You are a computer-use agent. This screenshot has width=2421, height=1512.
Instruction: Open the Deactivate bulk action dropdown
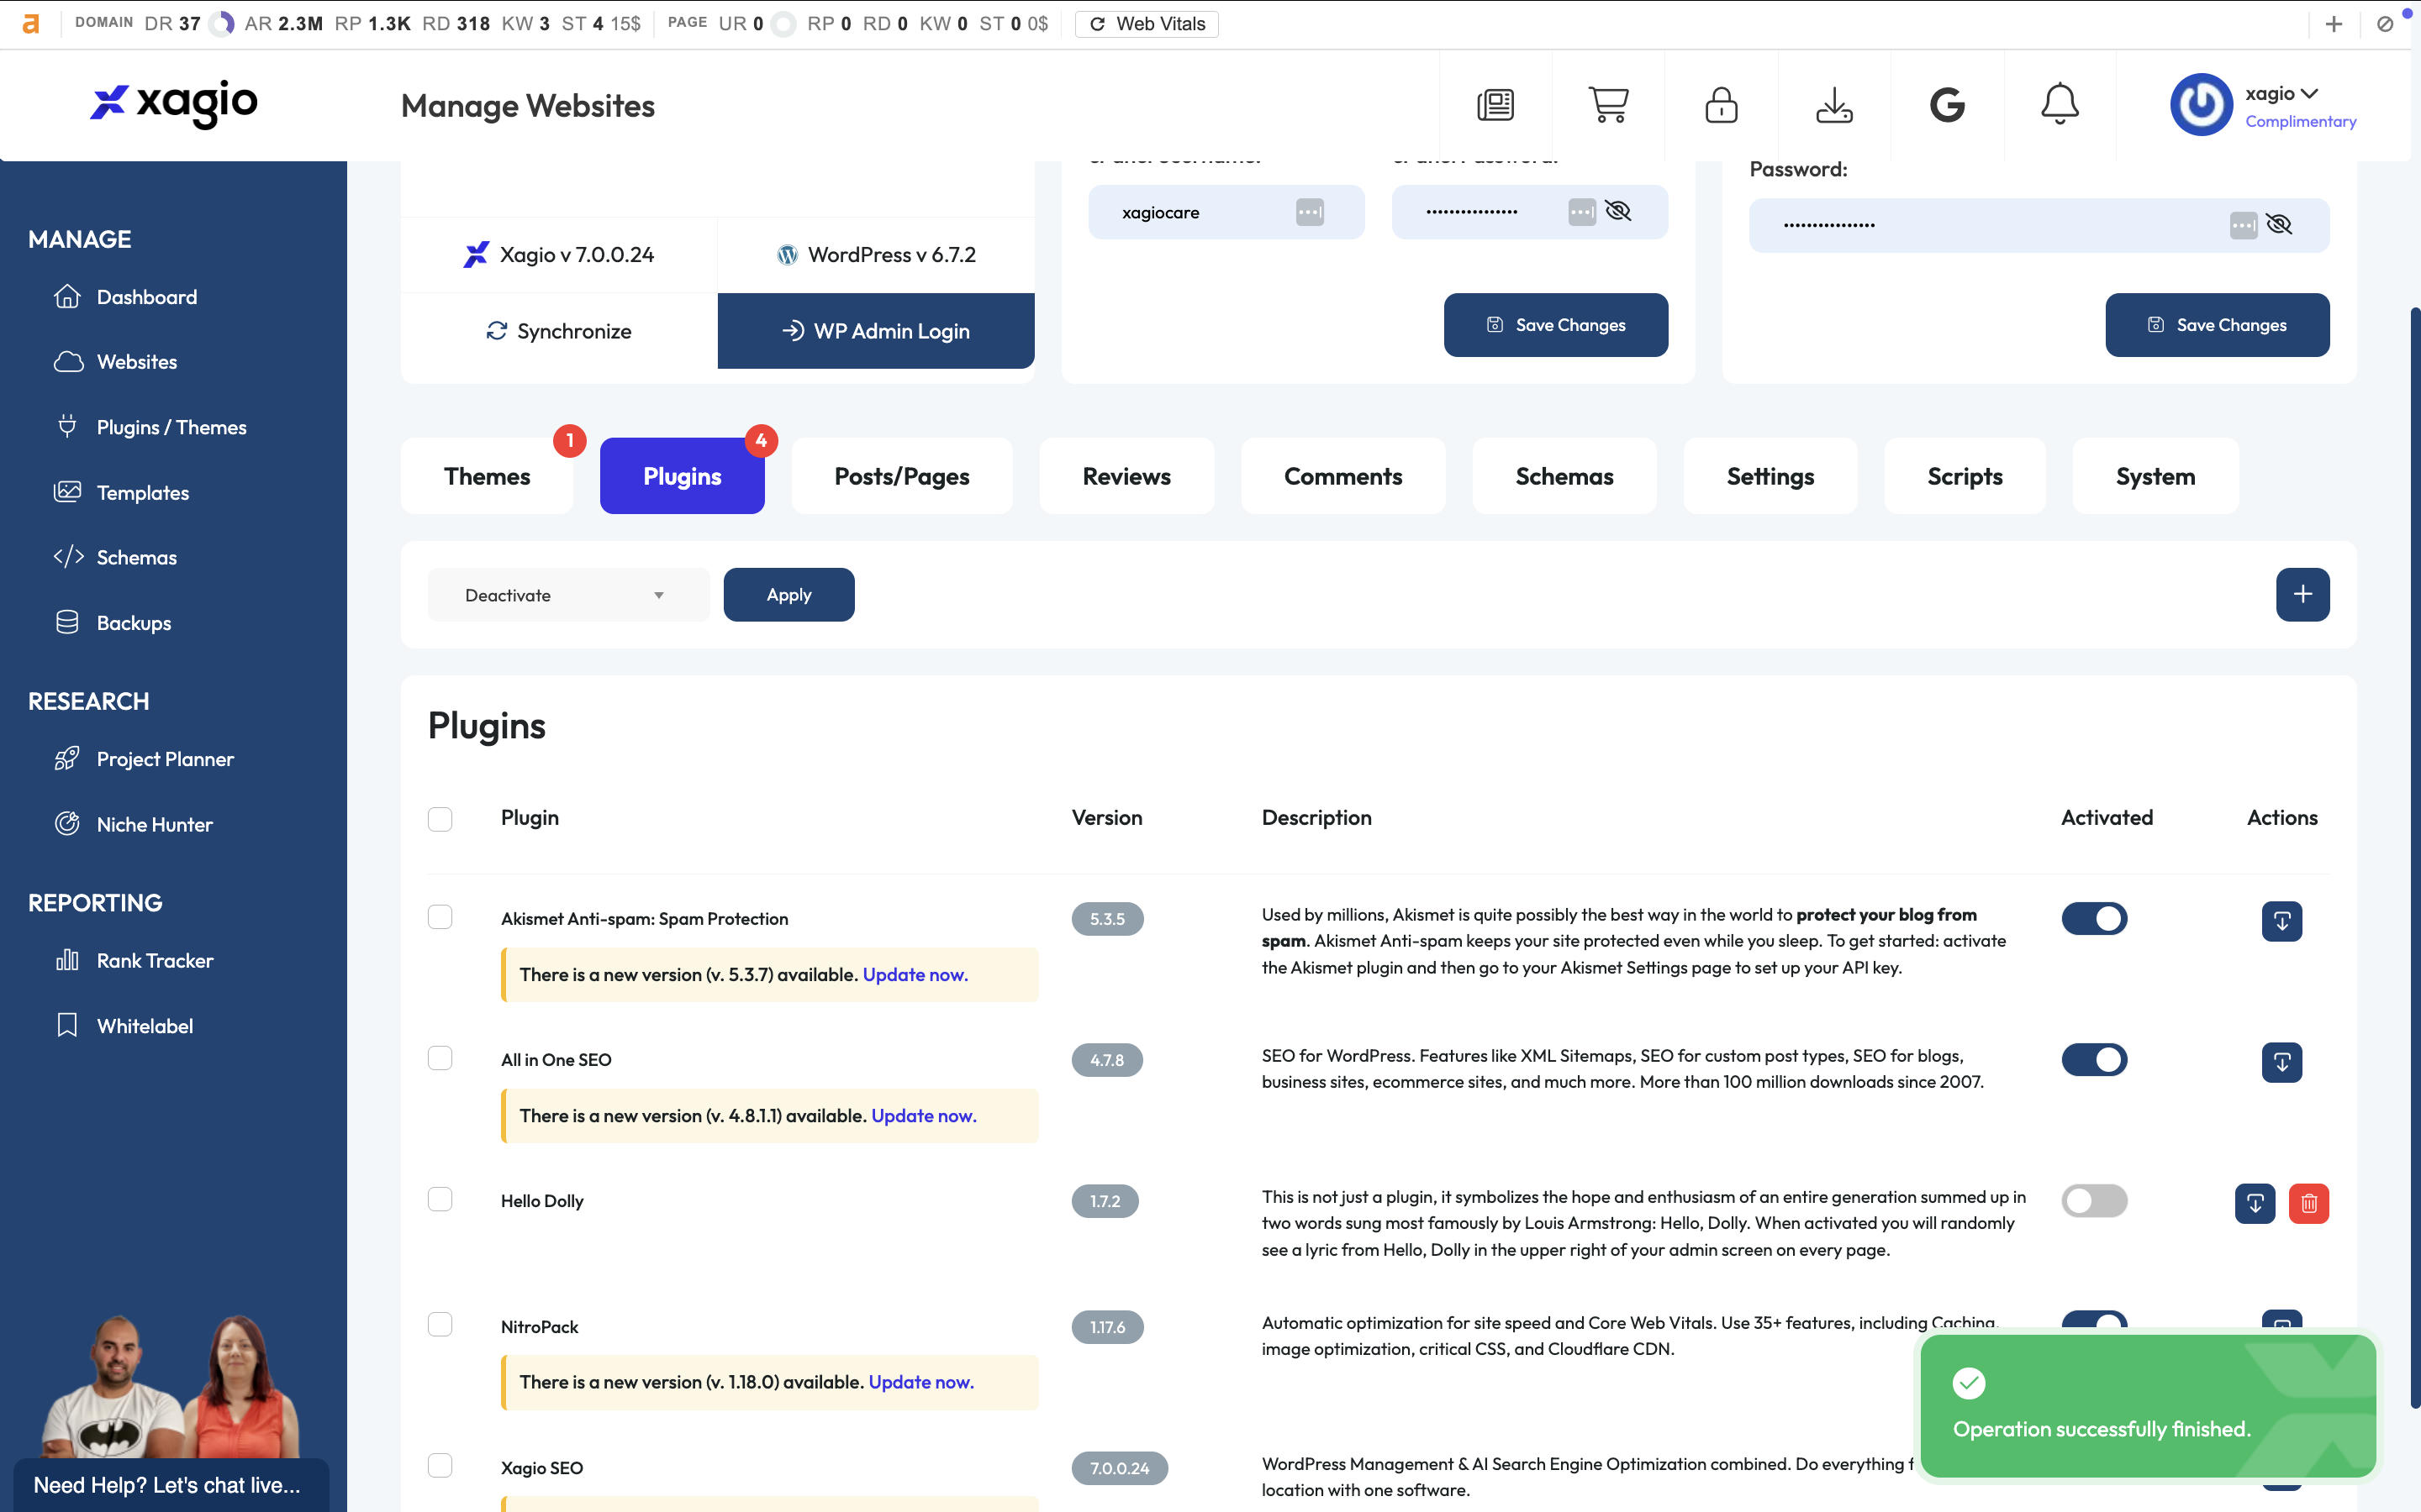coord(568,595)
